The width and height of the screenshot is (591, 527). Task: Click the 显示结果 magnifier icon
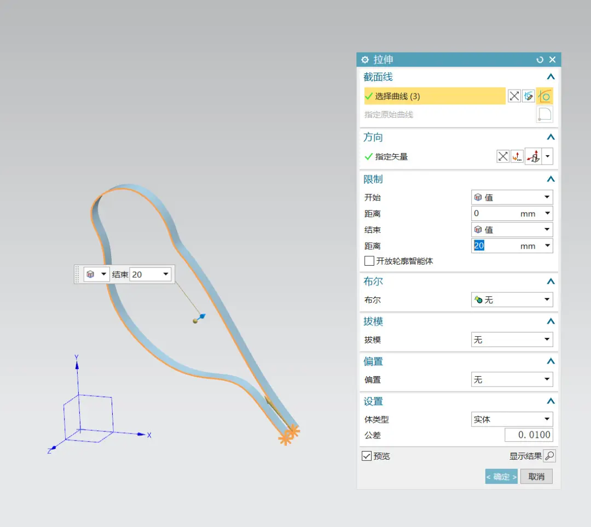[549, 456]
